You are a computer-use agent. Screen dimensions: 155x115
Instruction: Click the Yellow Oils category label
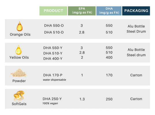19,57
